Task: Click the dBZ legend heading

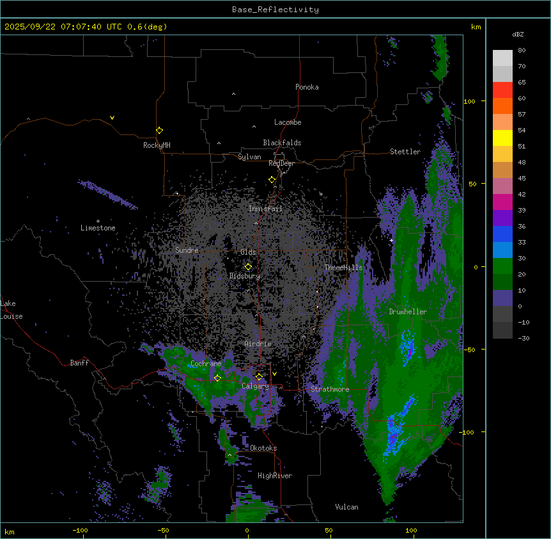Action: click(x=518, y=34)
